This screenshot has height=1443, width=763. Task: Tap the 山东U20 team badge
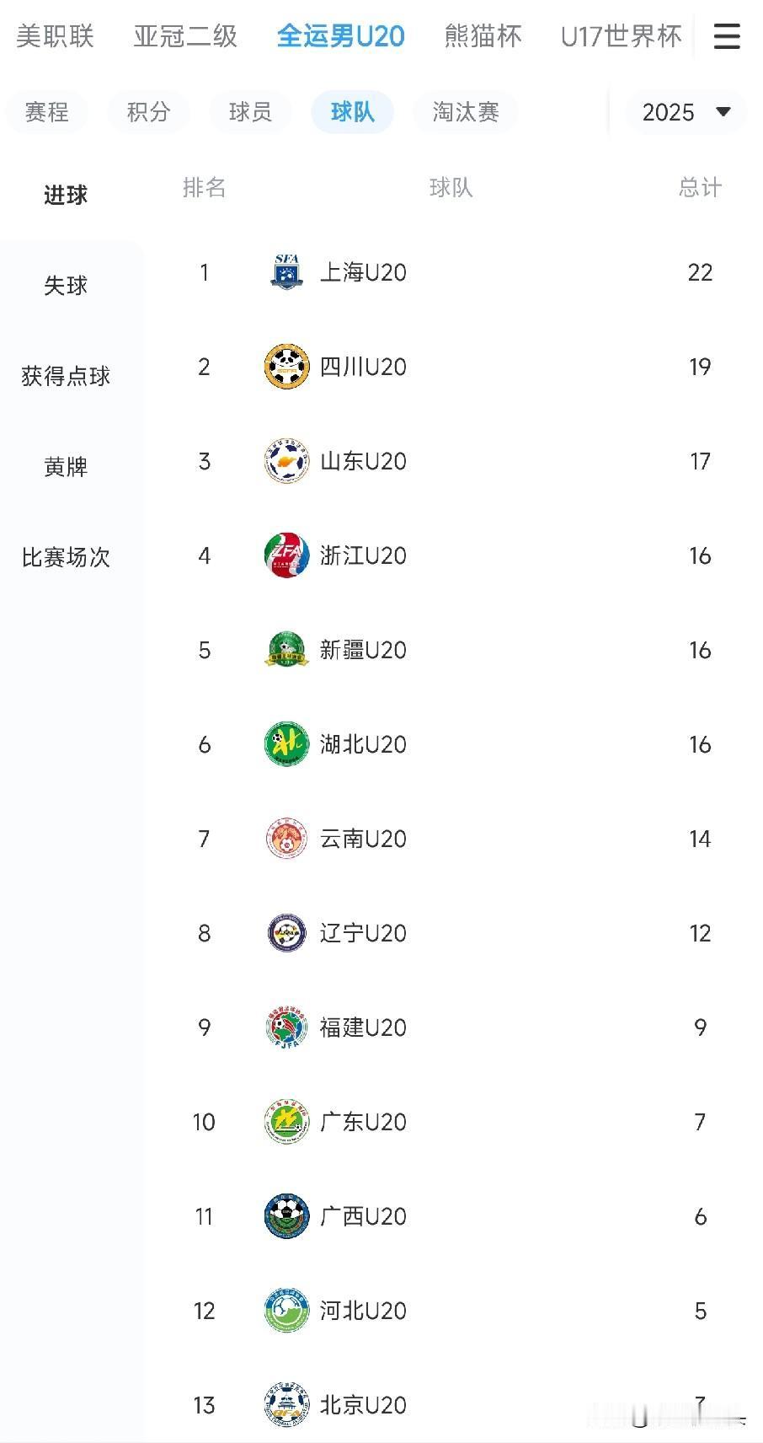coord(286,461)
